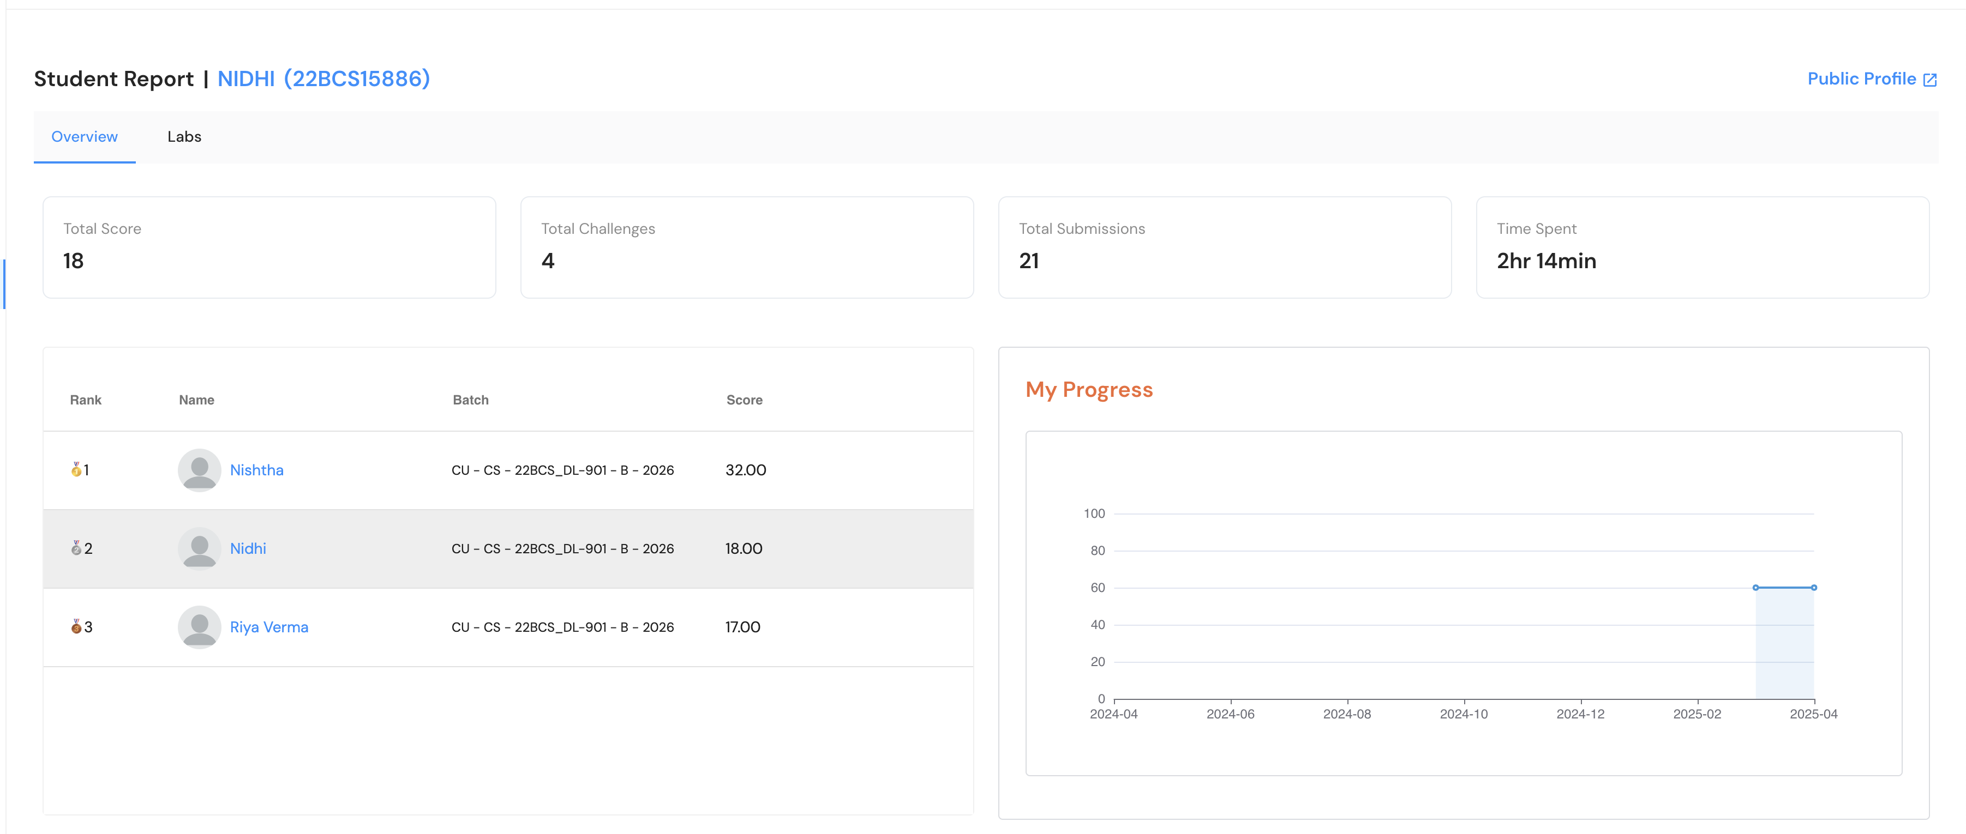Open Nishtha's profile link
Viewport: 1966px width, 834px height.
(256, 470)
